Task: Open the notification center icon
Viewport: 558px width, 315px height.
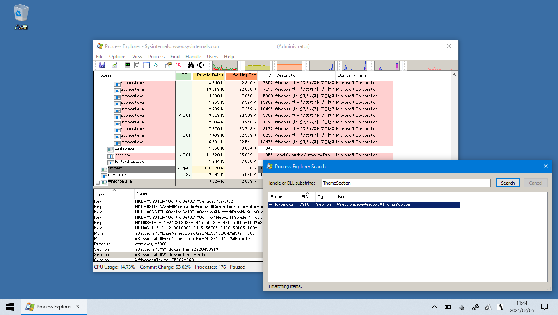Action: point(544,306)
